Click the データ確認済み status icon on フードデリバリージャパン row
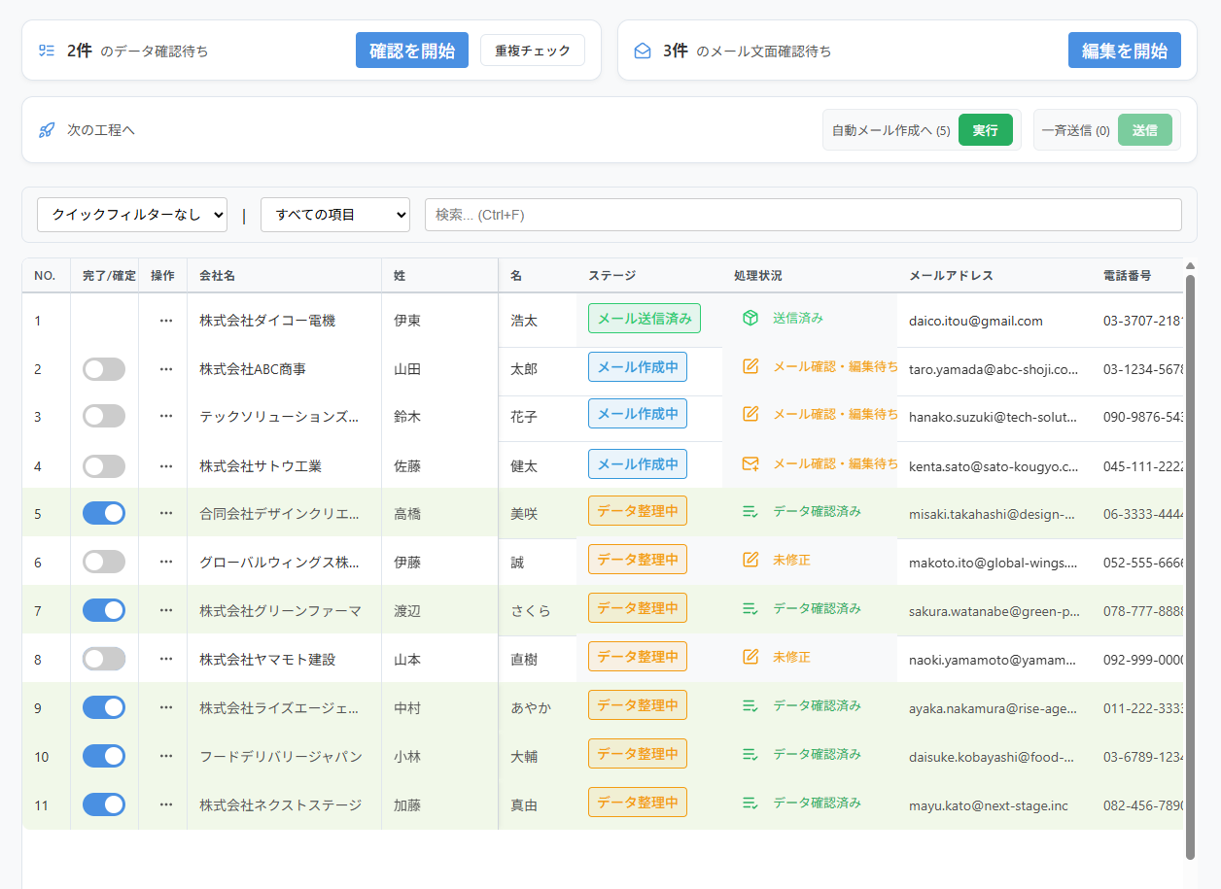Image resolution: width=1221 pixels, height=889 pixels. (749, 756)
